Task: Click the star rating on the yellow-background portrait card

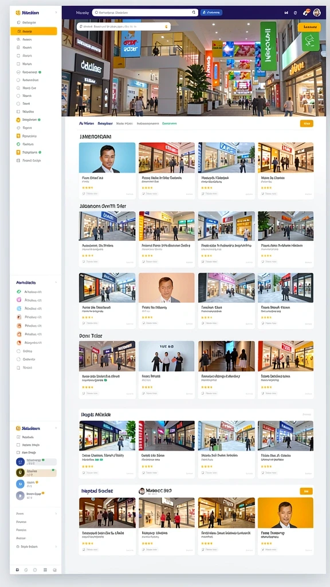Action: point(266,543)
